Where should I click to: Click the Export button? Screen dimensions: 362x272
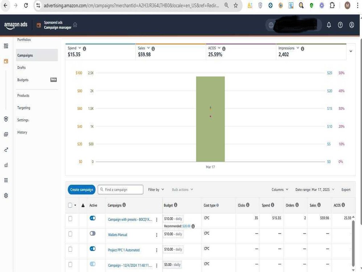[x=346, y=189]
